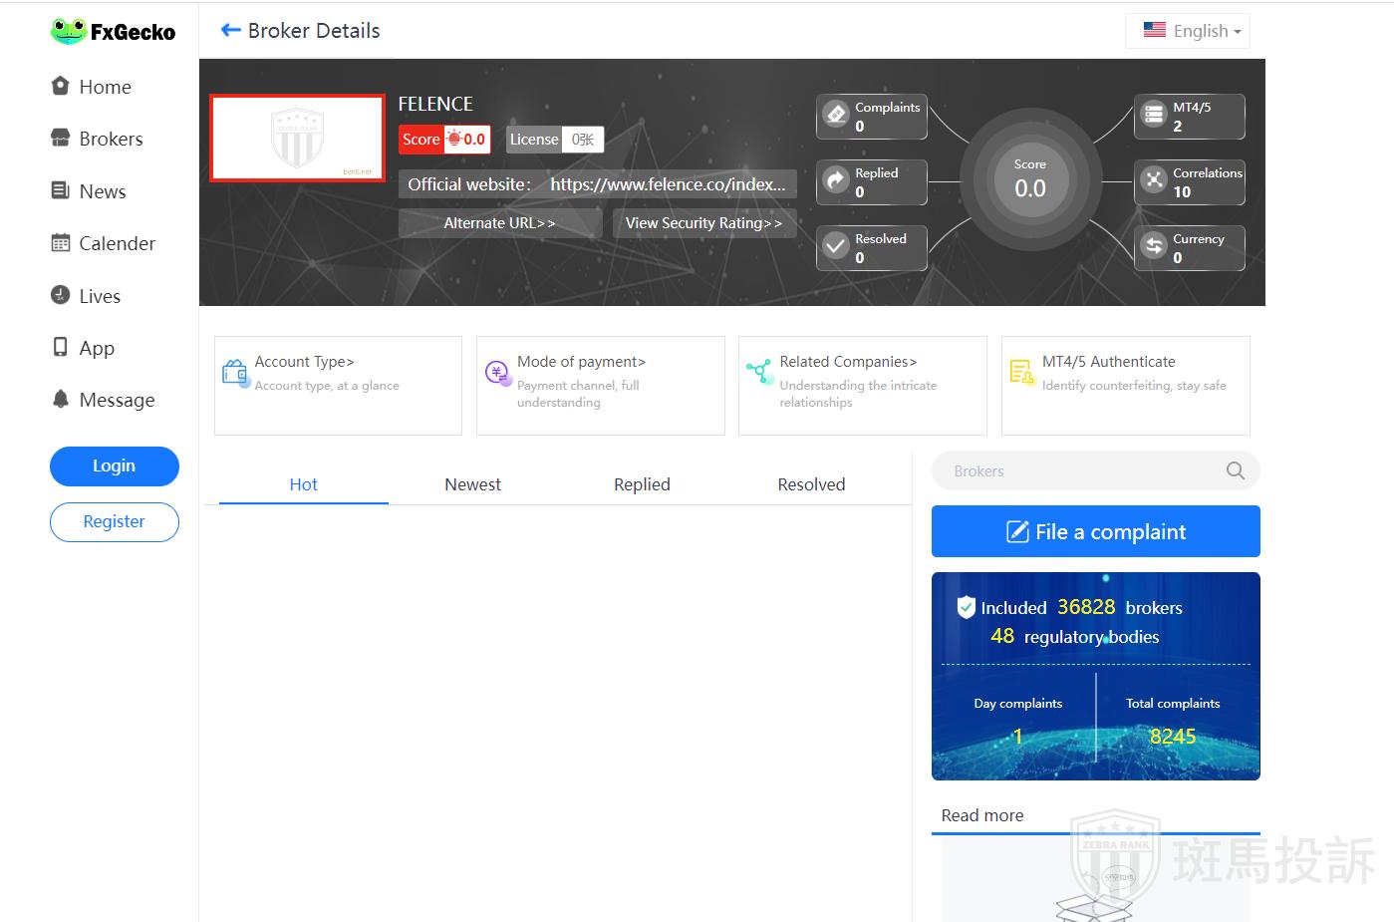Switch to the Newest tab
1394x922 pixels.
(472, 484)
